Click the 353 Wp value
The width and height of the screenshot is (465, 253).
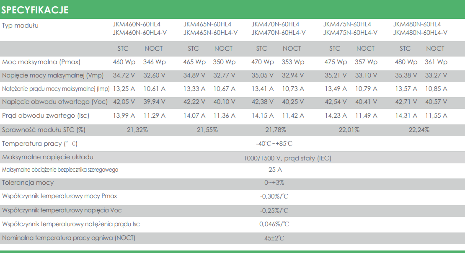click(293, 62)
